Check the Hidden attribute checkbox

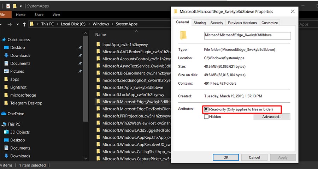tap(206, 117)
